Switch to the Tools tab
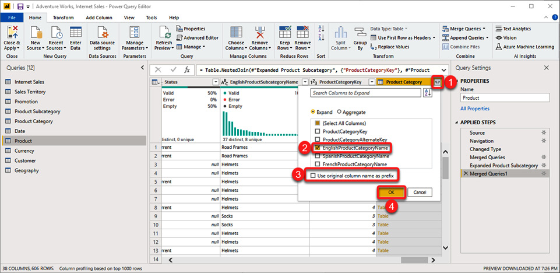 click(152, 17)
